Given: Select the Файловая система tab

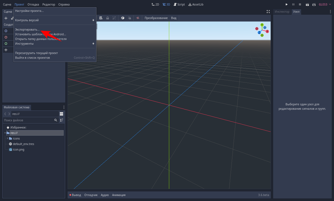Looking at the screenshot, I should click(x=17, y=107).
